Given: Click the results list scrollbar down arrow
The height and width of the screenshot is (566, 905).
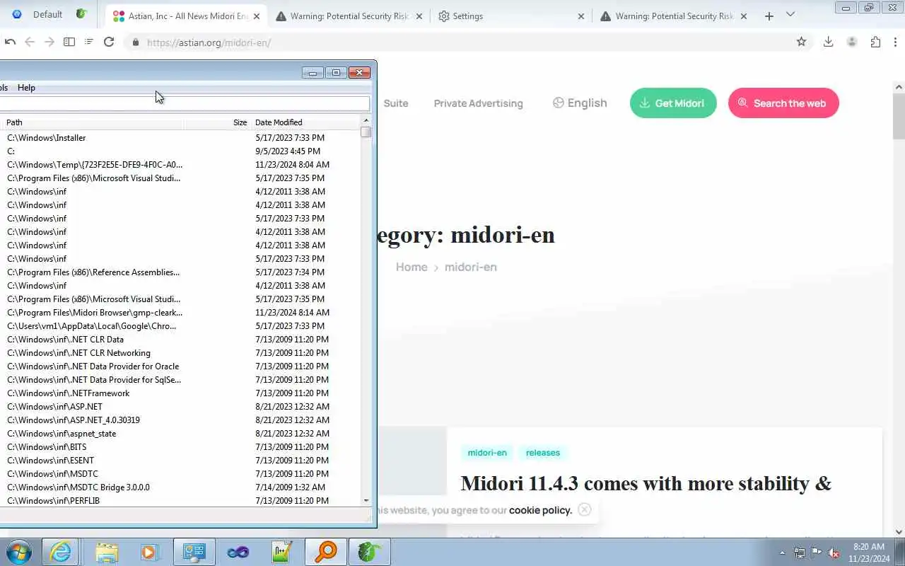Looking at the screenshot, I should (366, 500).
